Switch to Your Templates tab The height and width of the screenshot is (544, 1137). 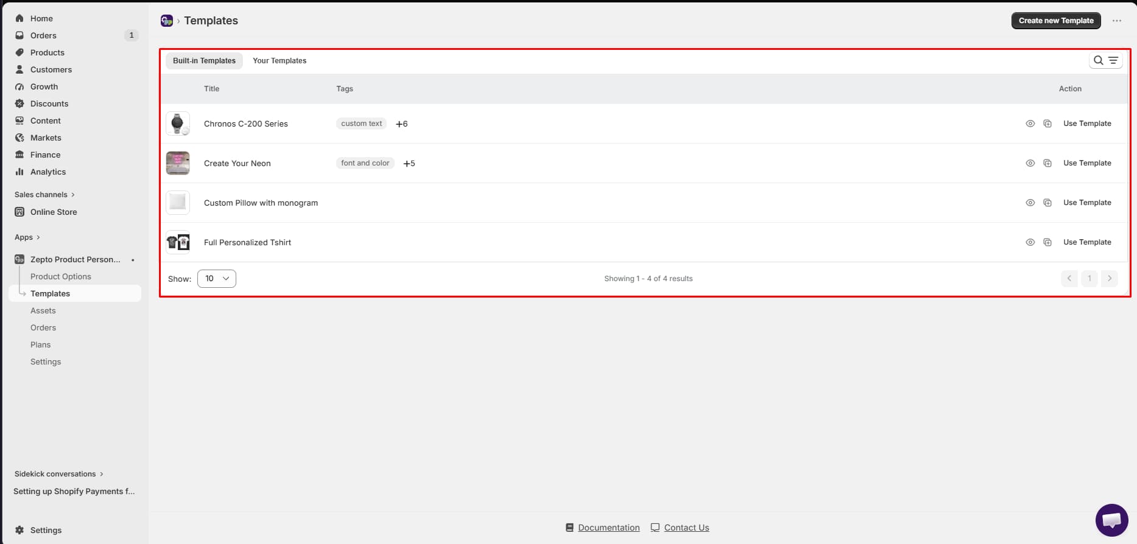(x=280, y=61)
